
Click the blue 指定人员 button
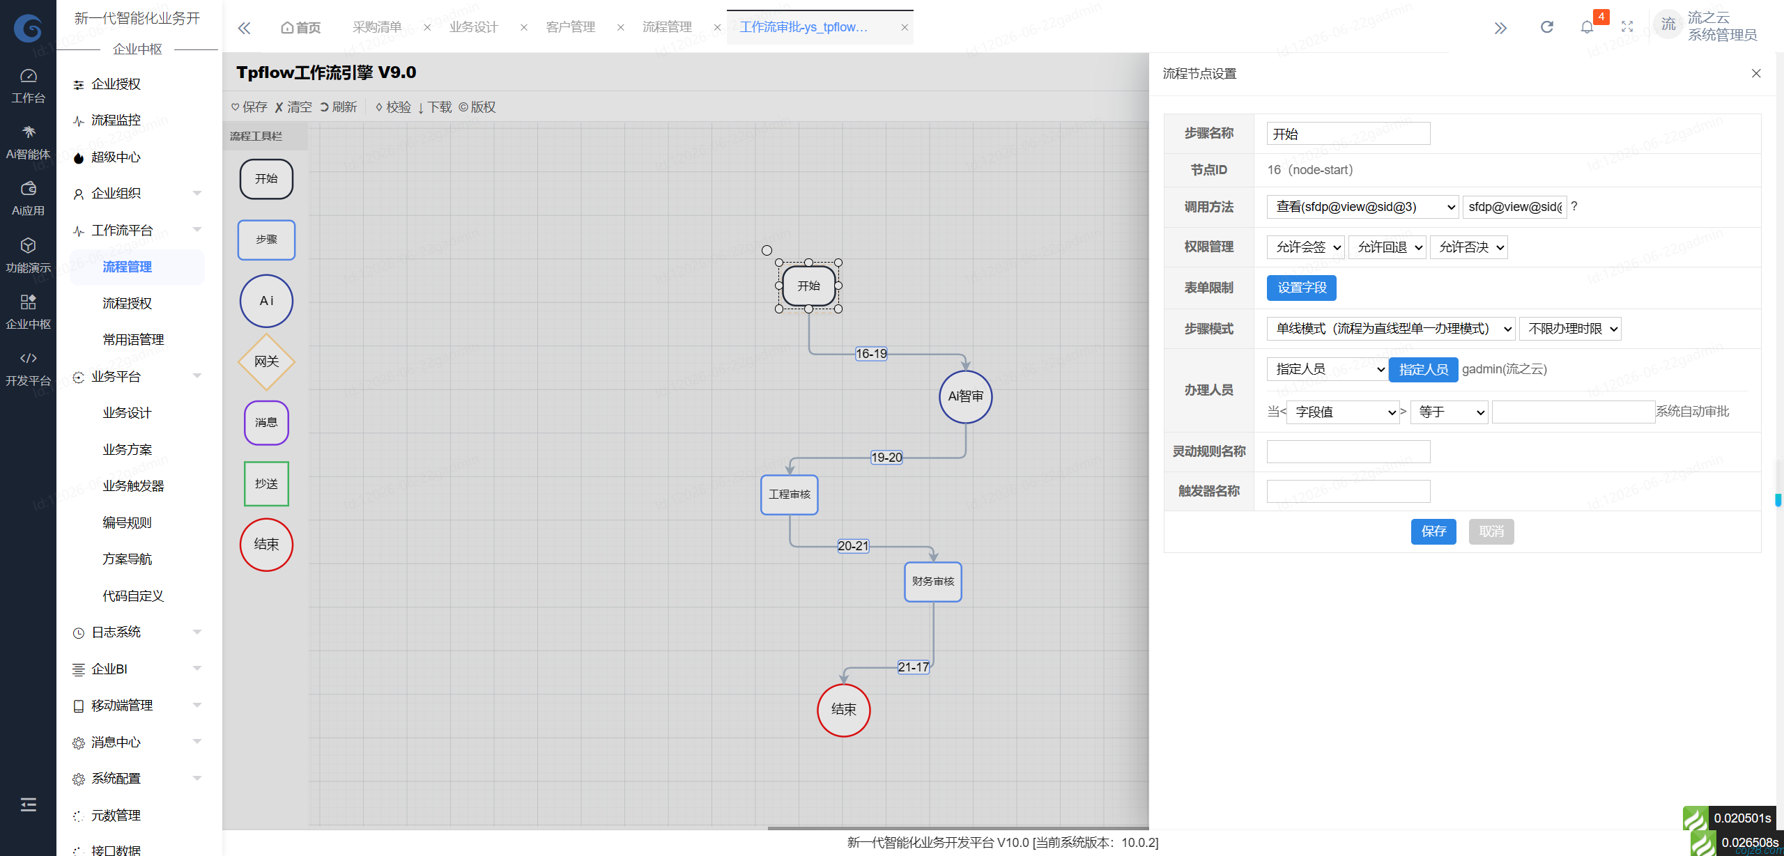[x=1424, y=370]
